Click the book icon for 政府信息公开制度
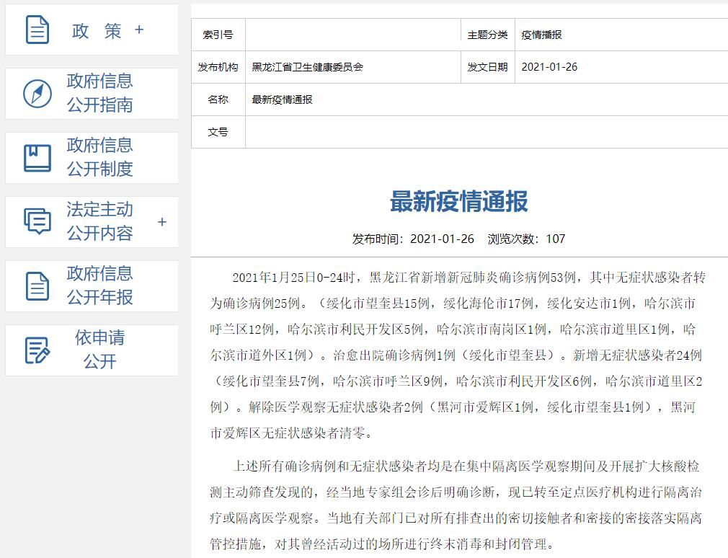This screenshot has height=558, width=728. coord(37,158)
